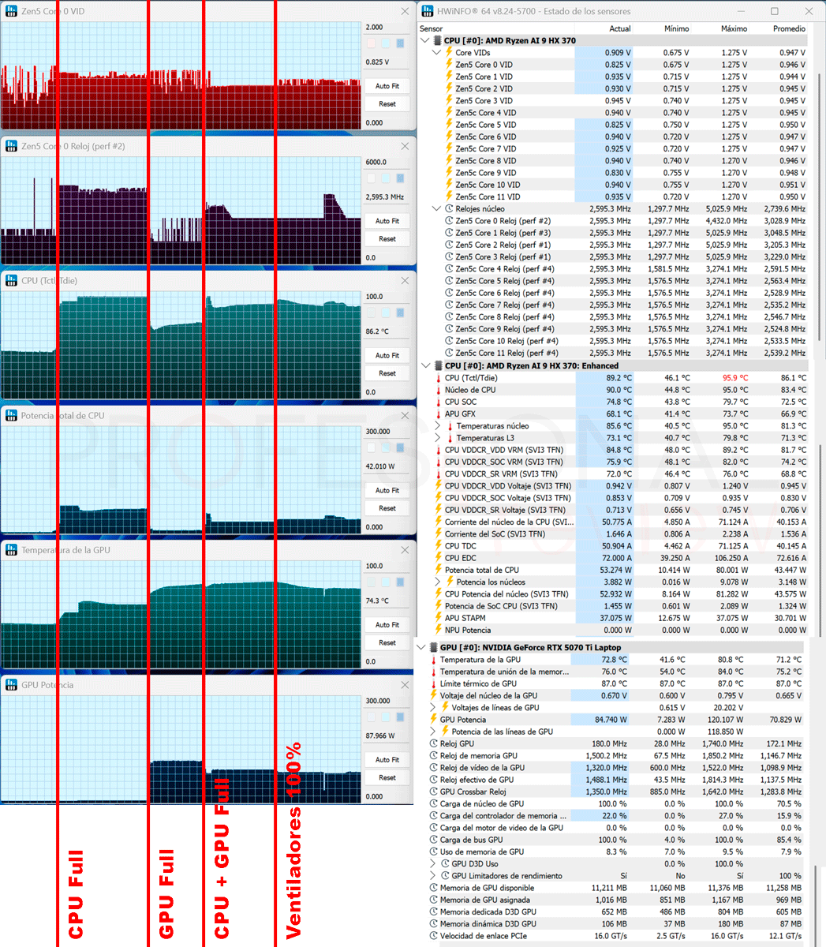Click the lightning icon of CPU VDDCR_VDD Voltaje row
Screen dimensions: 826x947
point(439,486)
